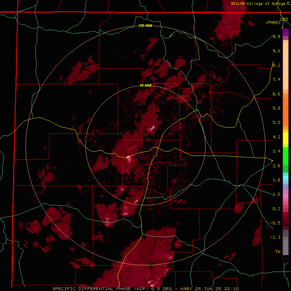This screenshot has height=291, width=291.
Task: Click the 6.6 value on color scale
Action: [x=276, y=94]
